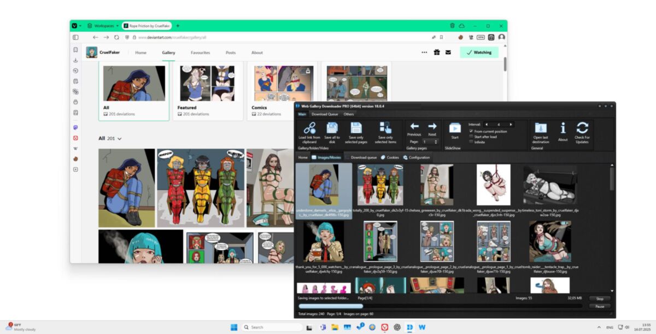Screen dimensions: 656x334
Task: Open the About info icon
Action: click(x=563, y=128)
